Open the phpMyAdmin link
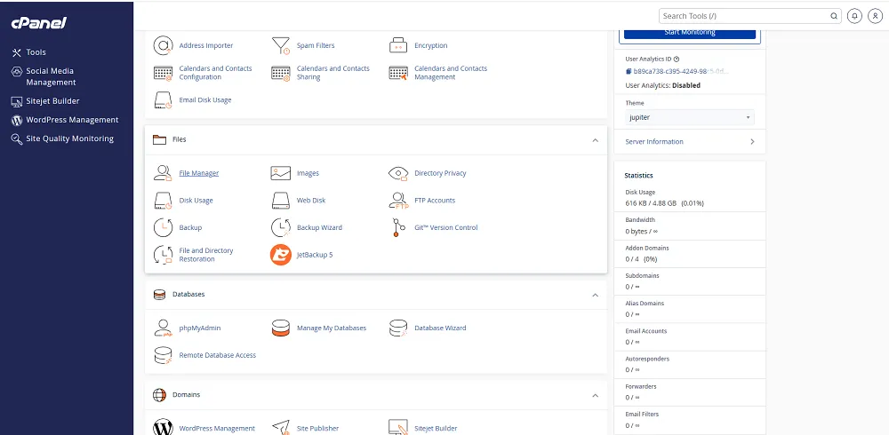The width and height of the screenshot is (889, 435). pos(199,328)
